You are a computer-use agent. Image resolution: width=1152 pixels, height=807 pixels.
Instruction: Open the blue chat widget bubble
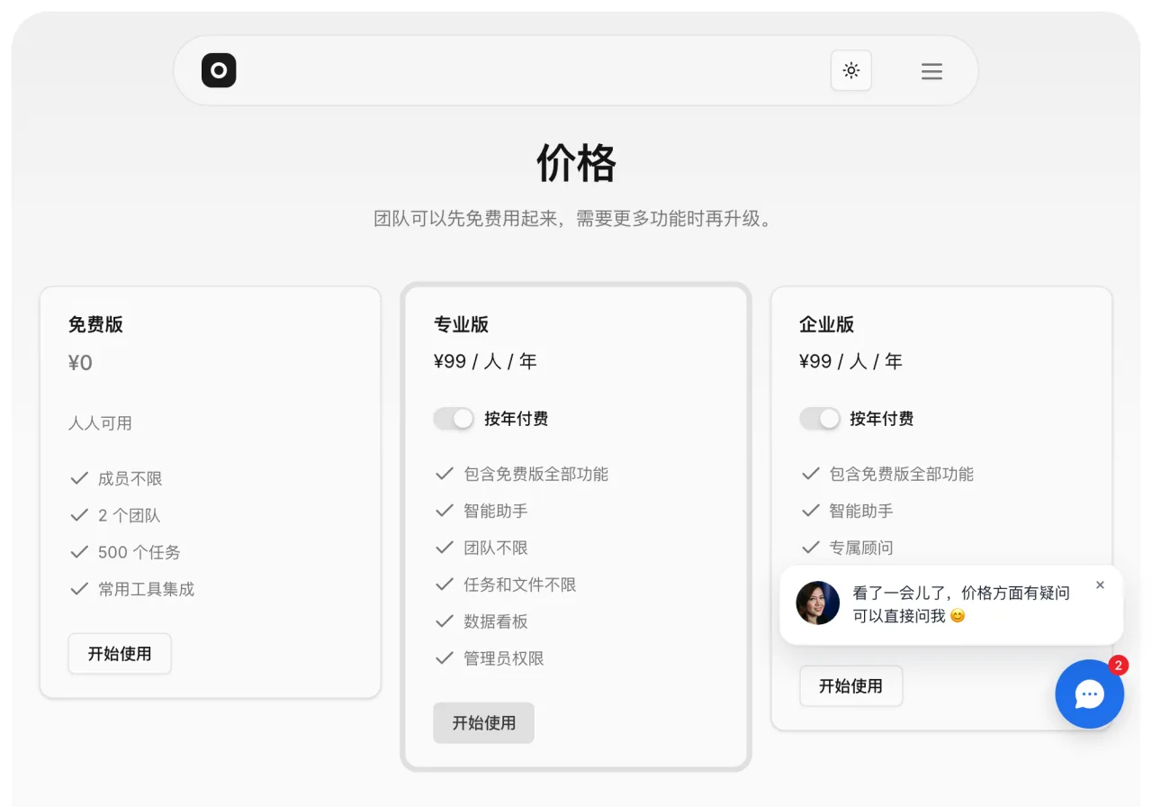[1090, 694]
